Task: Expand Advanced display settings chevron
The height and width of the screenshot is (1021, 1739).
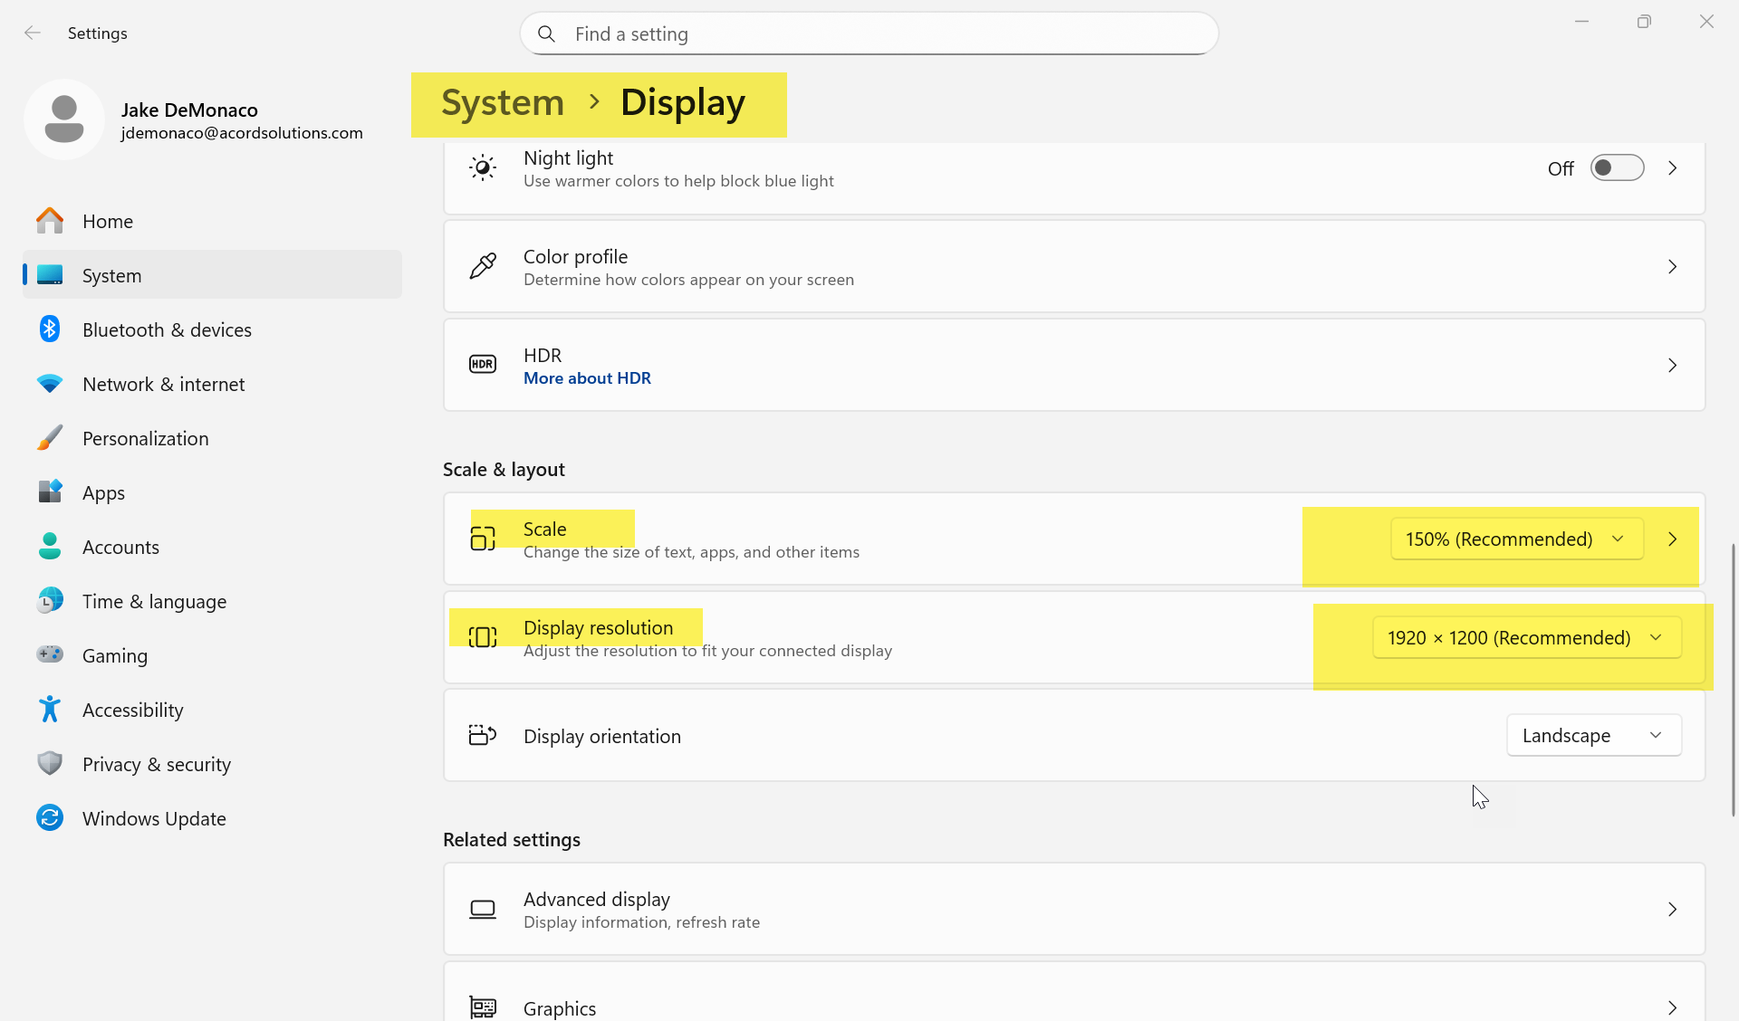Action: (1672, 910)
